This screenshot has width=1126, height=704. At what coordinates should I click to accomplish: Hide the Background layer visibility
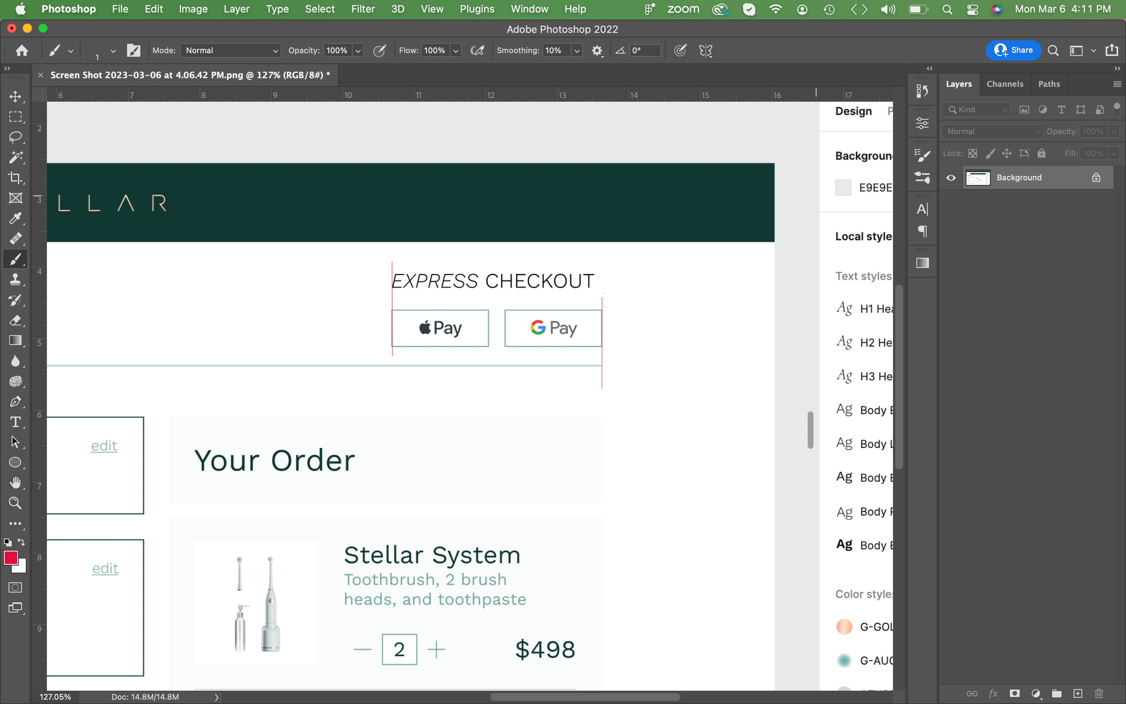coord(951,178)
